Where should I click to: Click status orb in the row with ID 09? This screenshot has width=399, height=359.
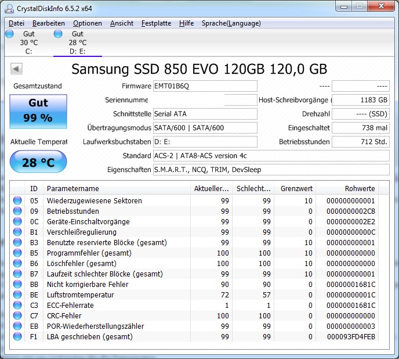pyautogui.click(x=17, y=211)
